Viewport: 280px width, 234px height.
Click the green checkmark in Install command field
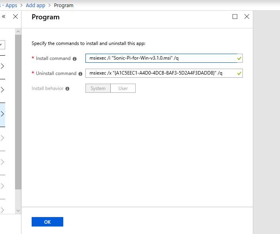pyautogui.click(x=239, y=58)
